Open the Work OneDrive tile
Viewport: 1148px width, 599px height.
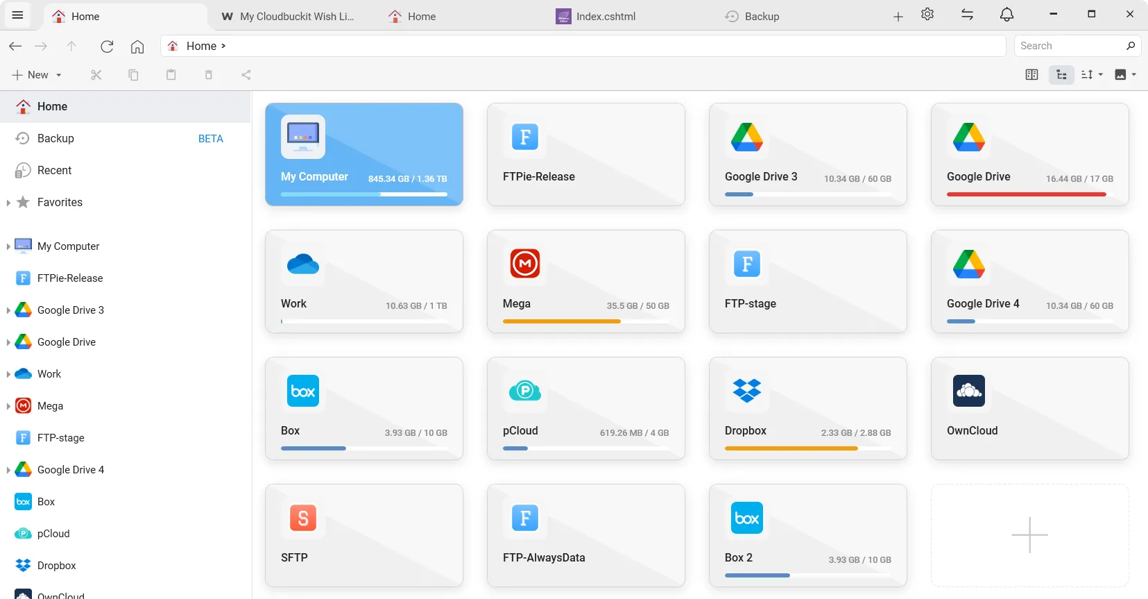pos(364,281)
